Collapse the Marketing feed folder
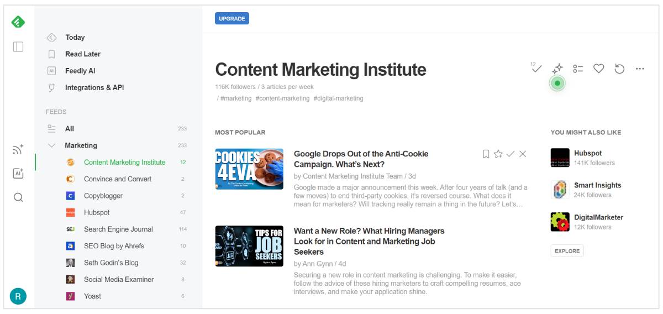 [51, 145]
